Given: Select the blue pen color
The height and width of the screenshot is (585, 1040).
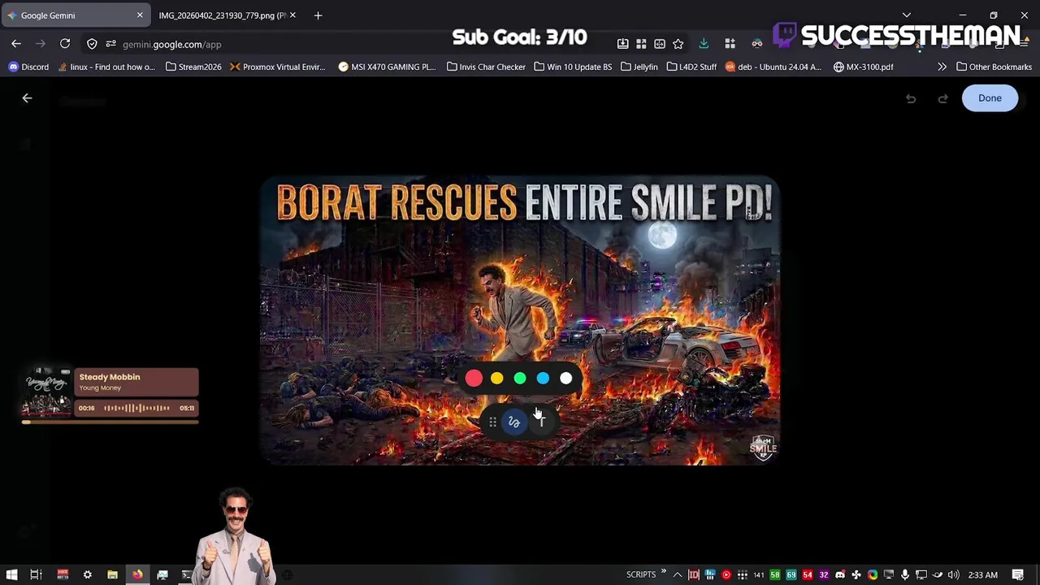Looking at the screenshot, I should [543, 378].
